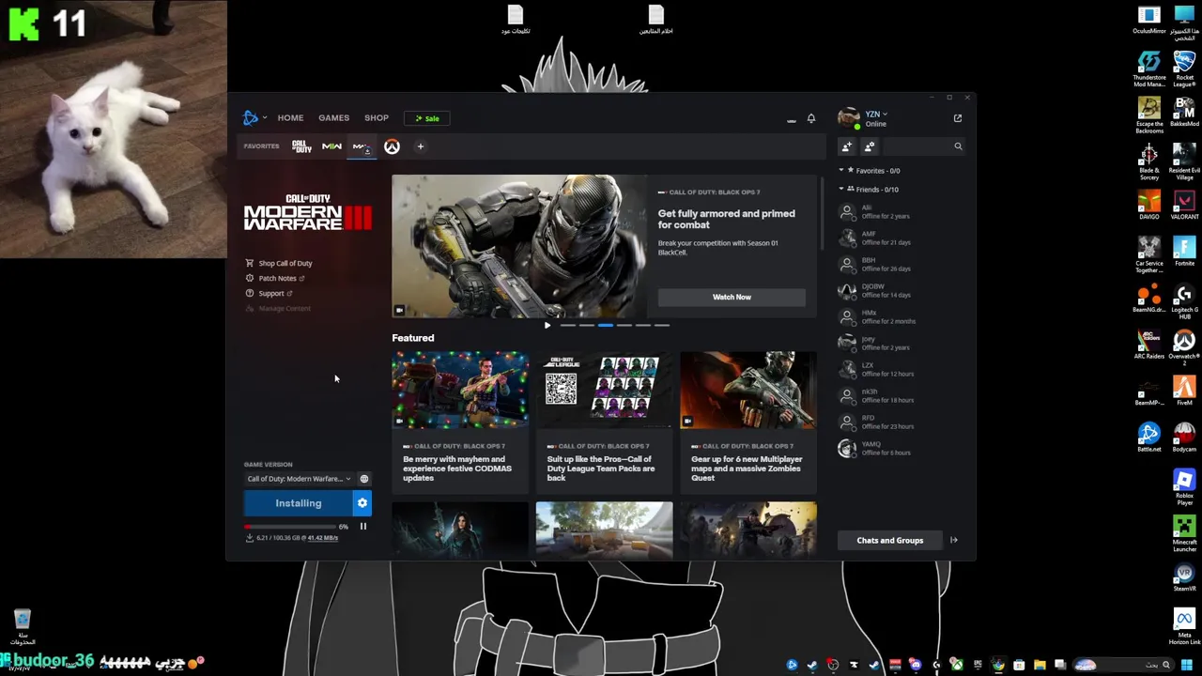Select the MWIII favorite tab with download badge
The image size is (1202, 676).
(362, 146)
